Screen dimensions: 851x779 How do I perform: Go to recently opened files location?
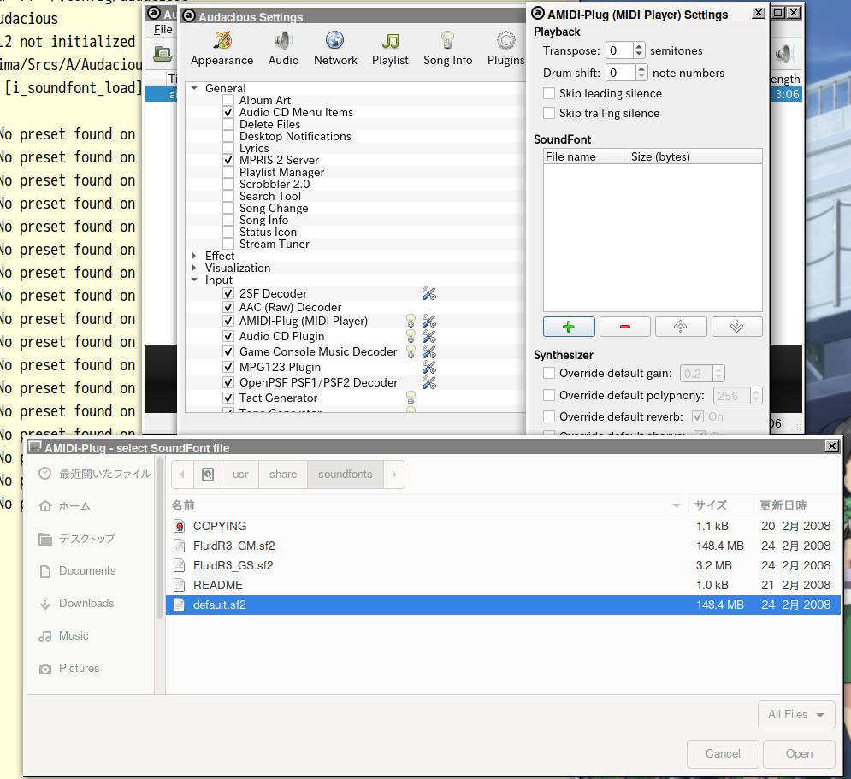coord(95,474)
